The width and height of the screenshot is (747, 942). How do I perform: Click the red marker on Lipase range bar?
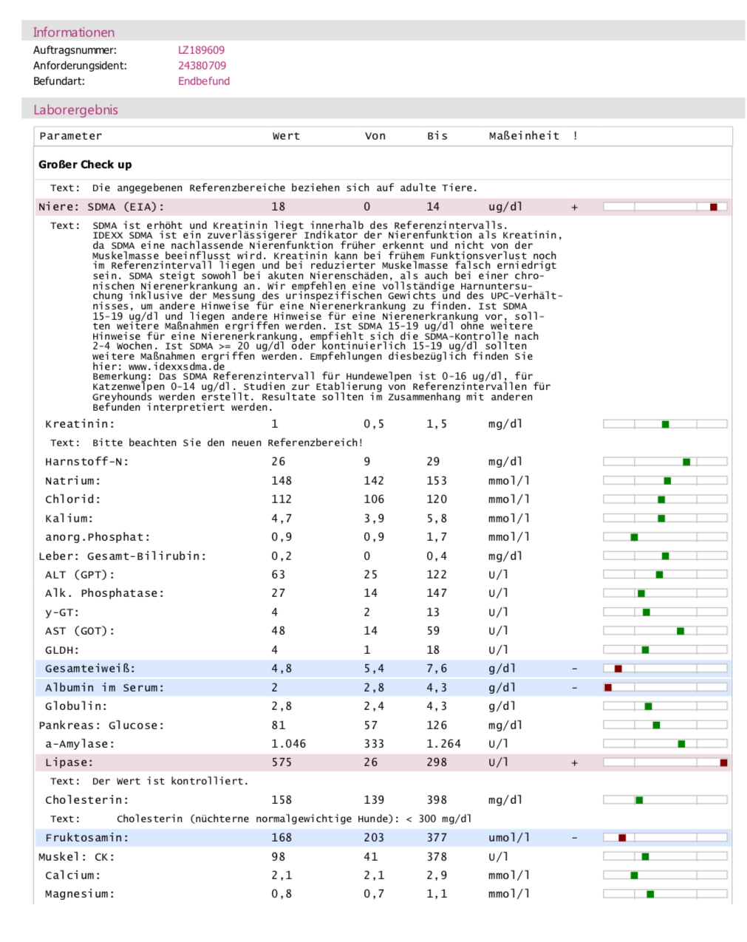(723, 762)
